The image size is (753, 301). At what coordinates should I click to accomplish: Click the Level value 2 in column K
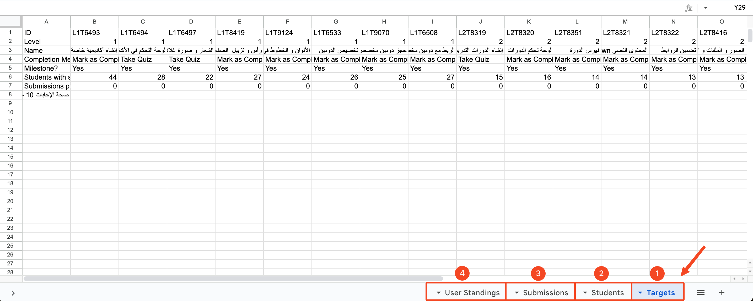pyautogui.click(x=529, y=41)
